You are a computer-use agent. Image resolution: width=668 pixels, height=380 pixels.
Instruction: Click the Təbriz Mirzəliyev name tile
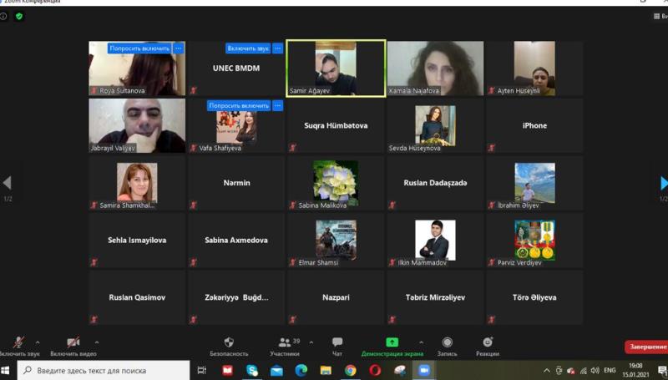[435, 297]
